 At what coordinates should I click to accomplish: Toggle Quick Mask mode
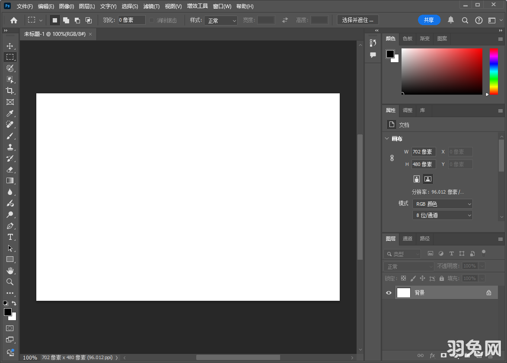(10, 328)
